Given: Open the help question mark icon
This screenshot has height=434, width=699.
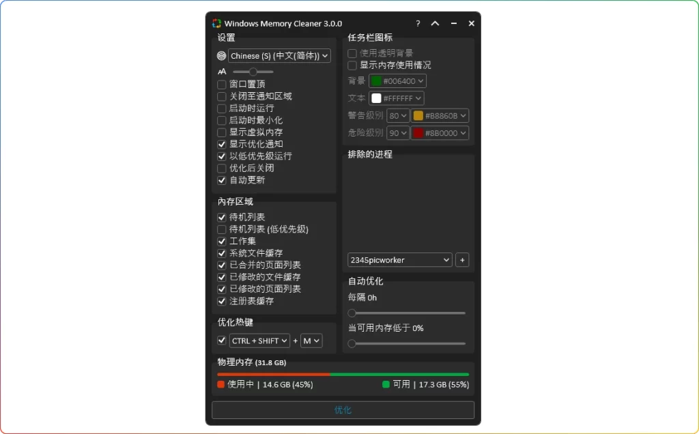Looking at the screenshot, I should (x=418, y=24).
